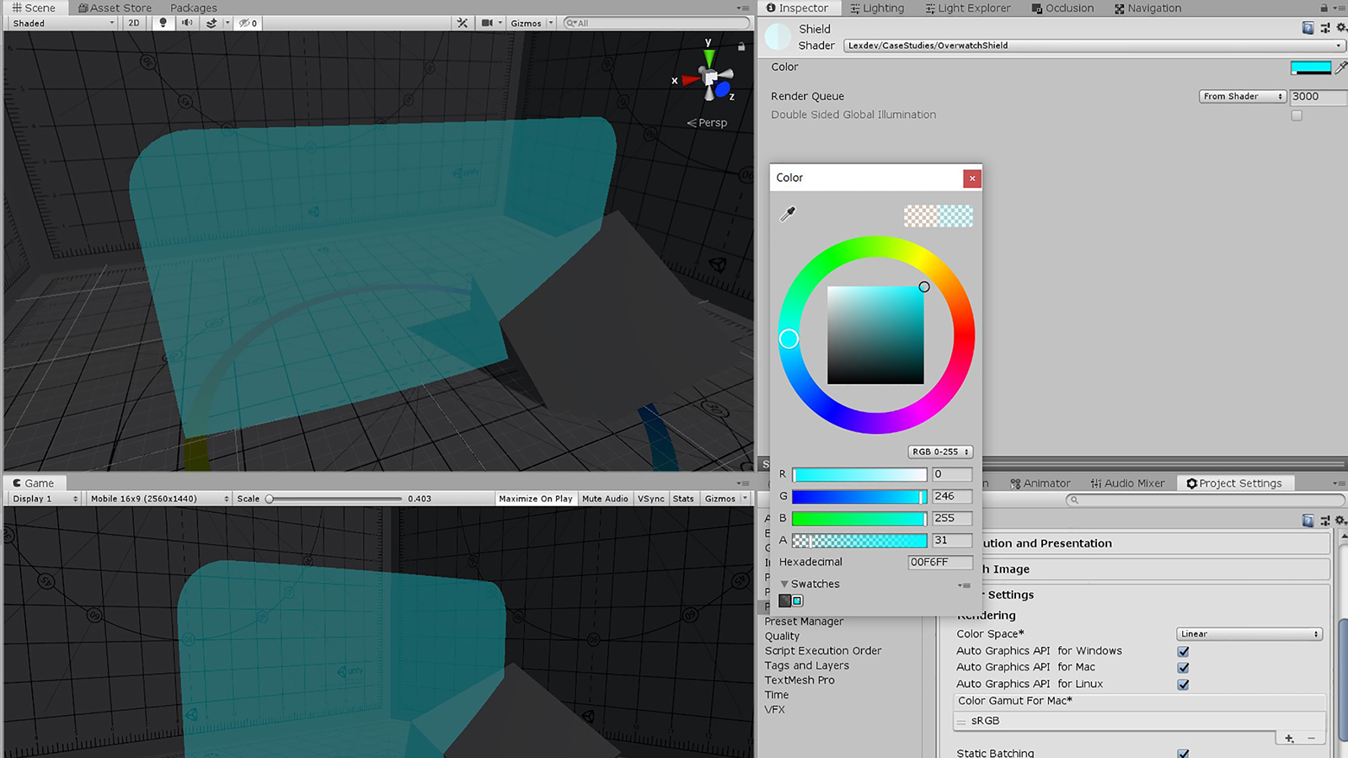
Task: Switch to the Asset Store tab
Action: coord(115,8)
